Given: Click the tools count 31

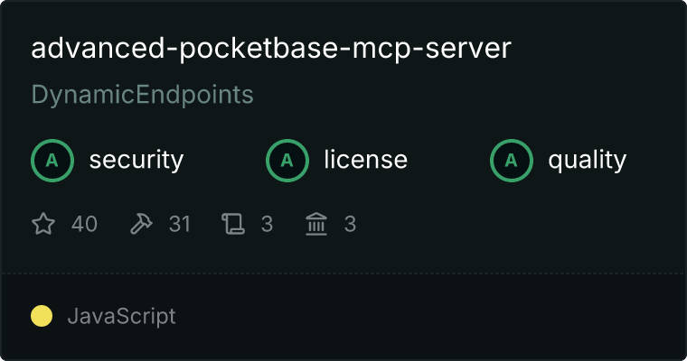Looking at the screenshot, I should tap(179, 224).
